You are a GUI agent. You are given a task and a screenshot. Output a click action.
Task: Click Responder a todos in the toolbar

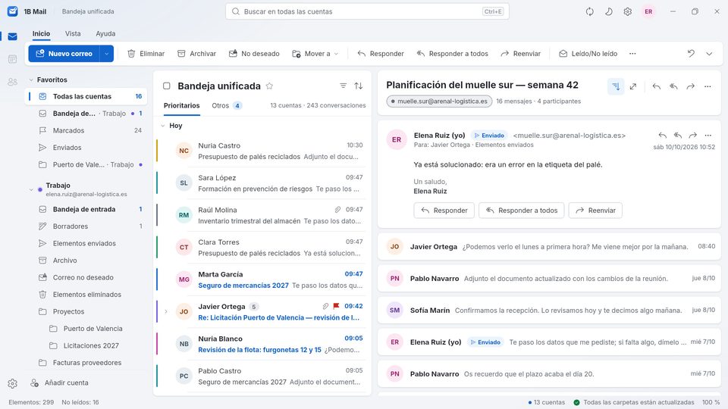453,54
